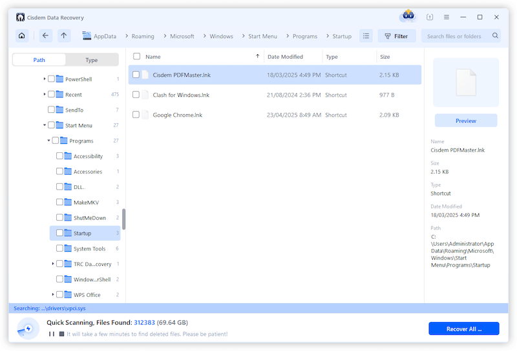Screen dimensions: 517x351
Task: Check the Cisdem PDFMaster.lnk checkbox
Action: coord(136,75)
